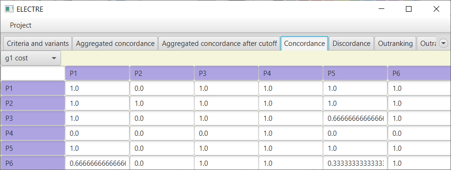Select the P3 column header
This screenshot has height=170, width=451.
coord(226,74)
